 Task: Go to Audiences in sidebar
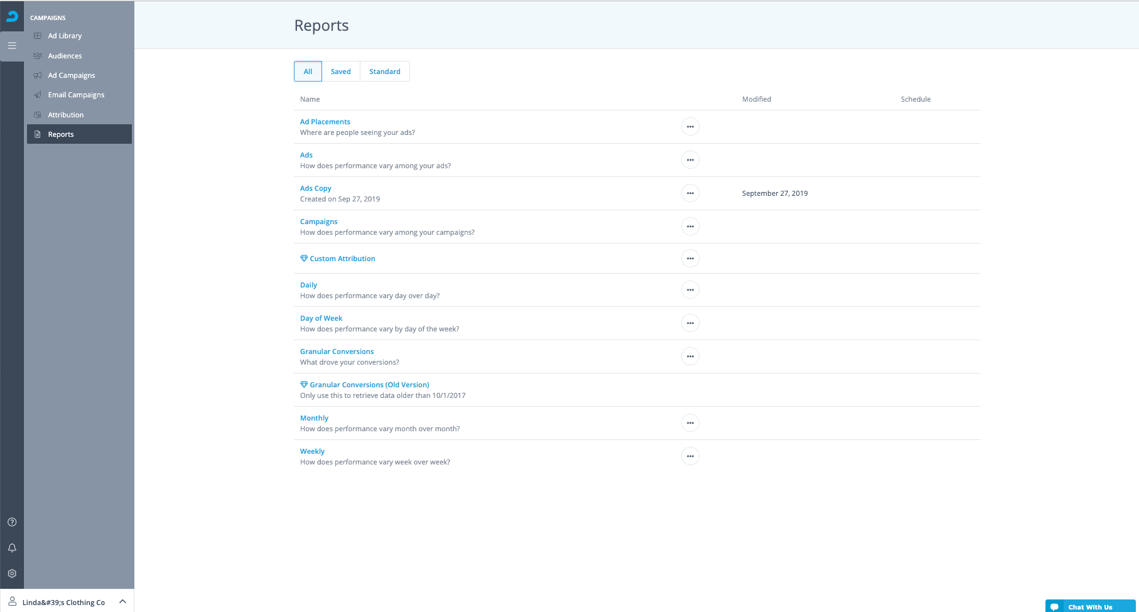(79, 56)
